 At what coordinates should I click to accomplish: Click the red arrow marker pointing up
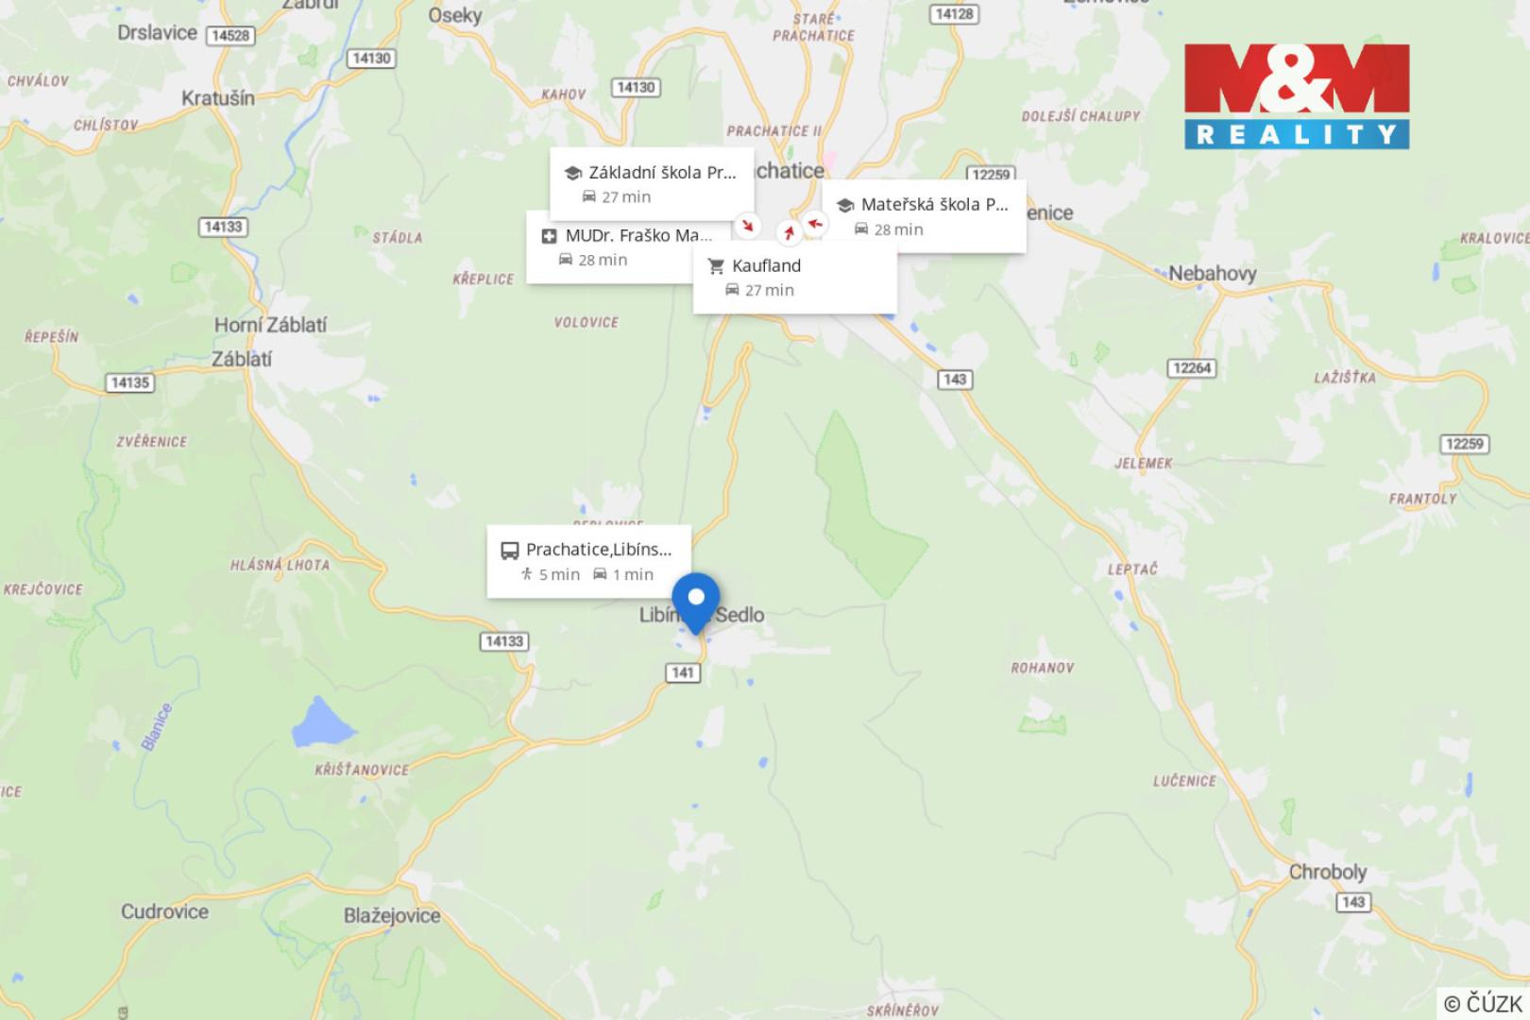click(789, 232)
